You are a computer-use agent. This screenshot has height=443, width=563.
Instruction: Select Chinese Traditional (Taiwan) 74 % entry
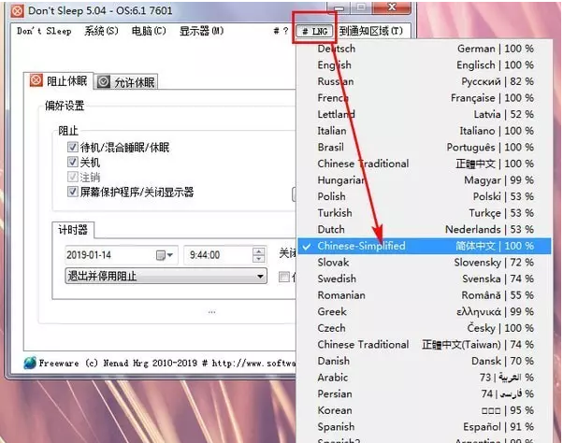(425, 345)
